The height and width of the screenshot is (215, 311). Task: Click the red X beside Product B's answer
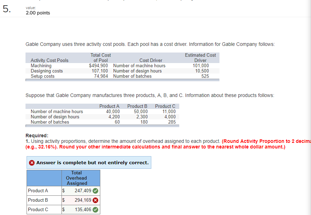(x=95, y=200)
